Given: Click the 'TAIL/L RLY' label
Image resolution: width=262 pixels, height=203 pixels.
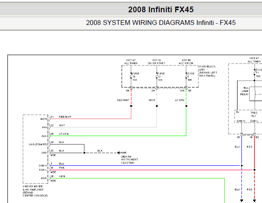Looking at the screenshot, I should 254,114.
